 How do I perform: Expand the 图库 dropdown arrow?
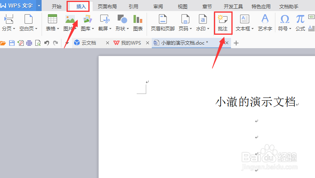[93, 28]
